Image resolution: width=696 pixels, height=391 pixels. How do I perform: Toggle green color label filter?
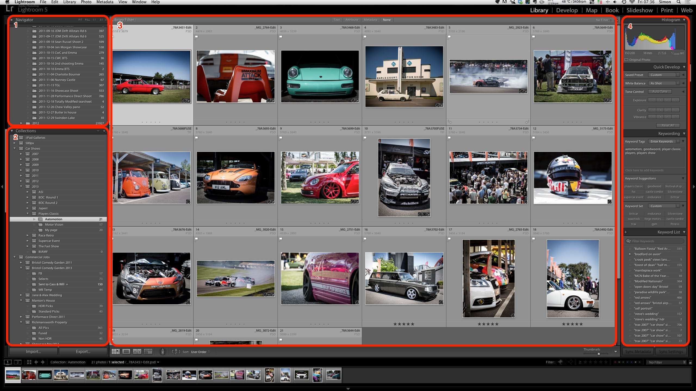point(623,362)
